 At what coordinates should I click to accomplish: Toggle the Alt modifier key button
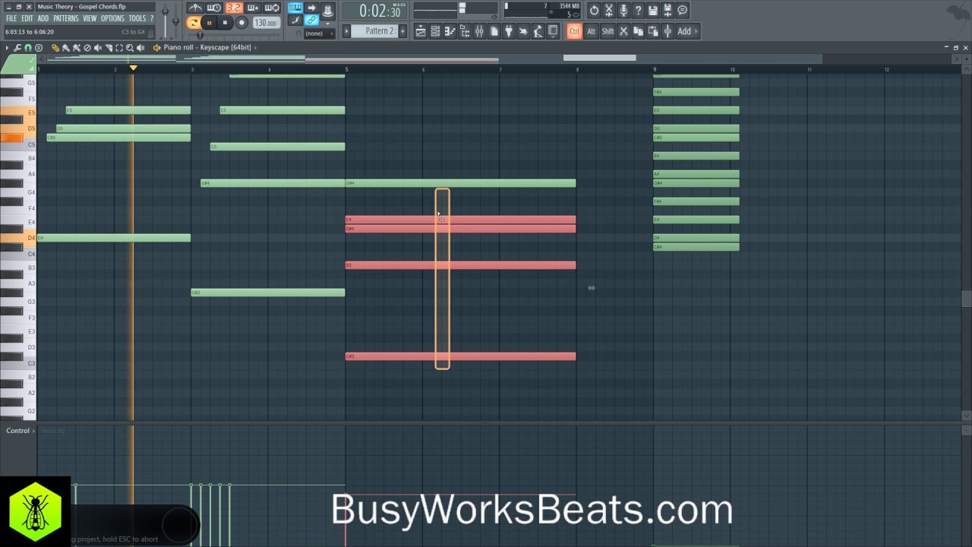(591, 31)
